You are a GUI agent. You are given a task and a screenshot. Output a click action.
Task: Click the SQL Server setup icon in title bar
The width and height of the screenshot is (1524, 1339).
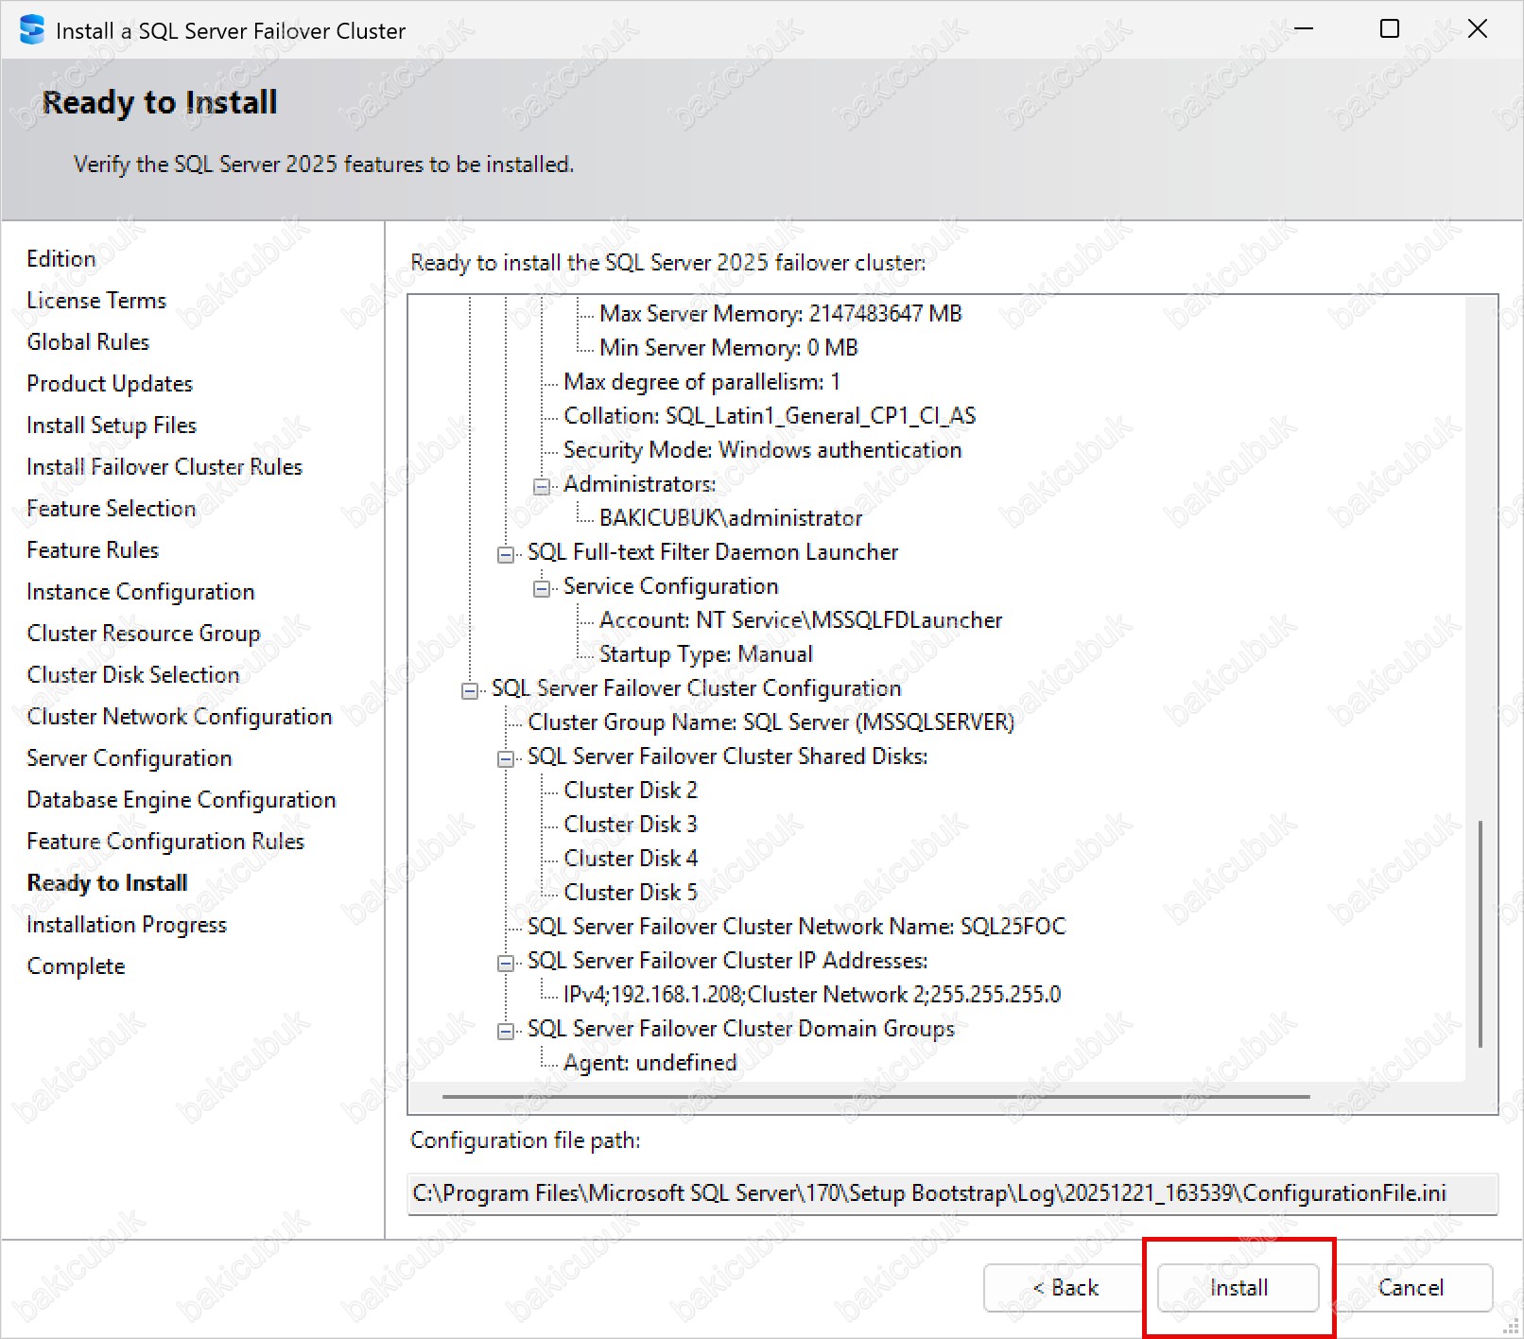(32, 30)
